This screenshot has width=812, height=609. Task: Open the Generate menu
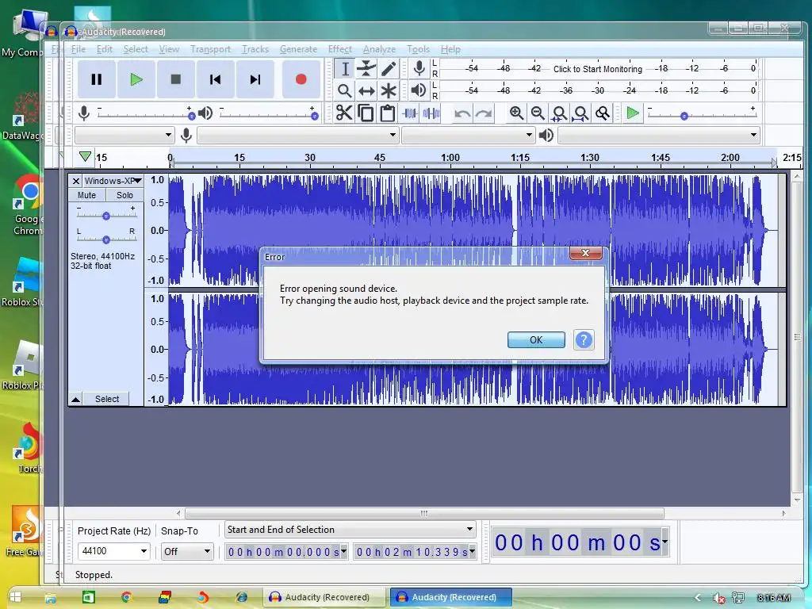coord(298,49)
